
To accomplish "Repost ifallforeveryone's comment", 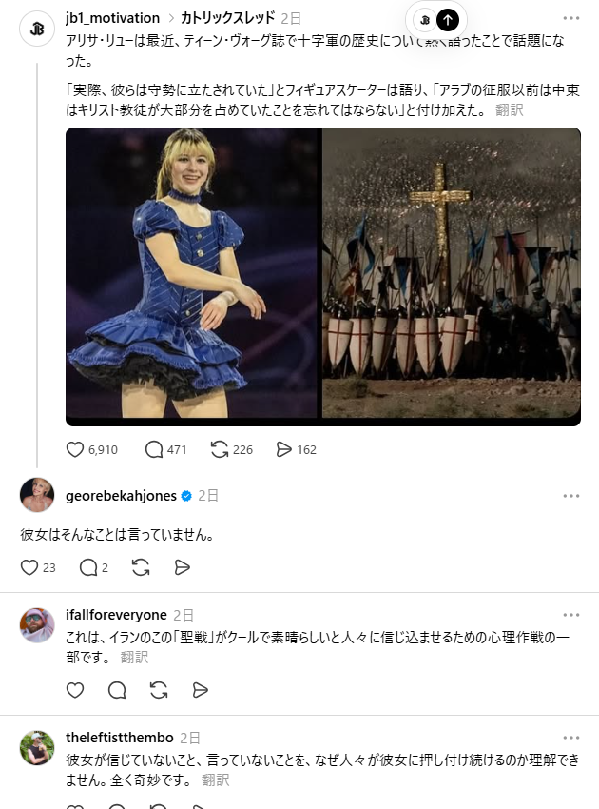I will click(159, 690).
